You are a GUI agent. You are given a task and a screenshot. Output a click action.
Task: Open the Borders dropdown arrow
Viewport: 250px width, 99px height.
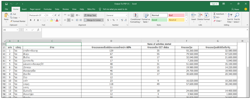tap(47, 20)
